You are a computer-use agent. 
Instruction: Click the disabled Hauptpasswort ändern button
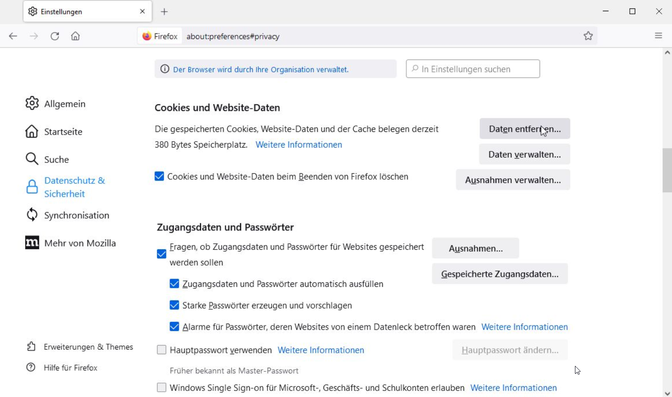pos(510,350)
